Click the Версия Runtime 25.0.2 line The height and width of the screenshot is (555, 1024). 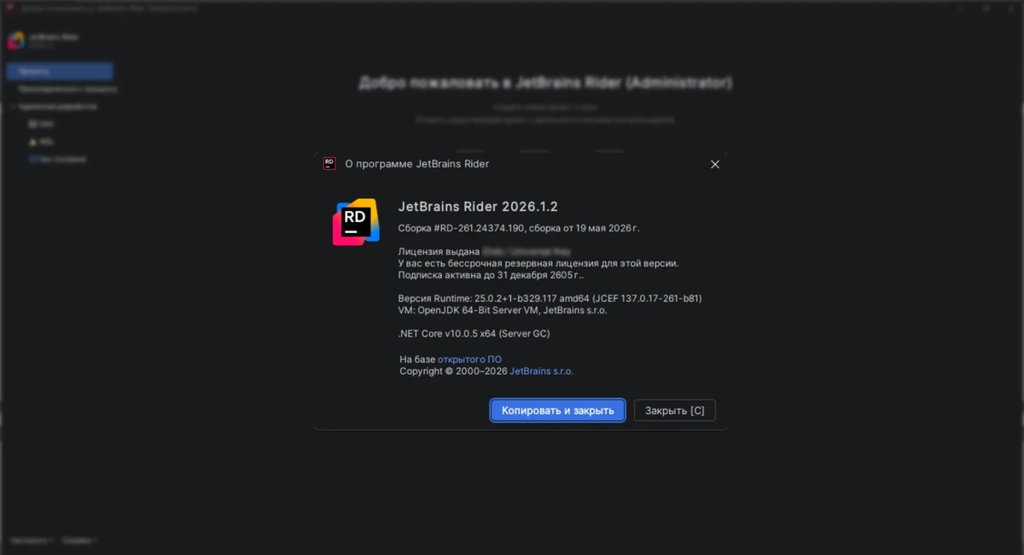click(x=550, y=299)
